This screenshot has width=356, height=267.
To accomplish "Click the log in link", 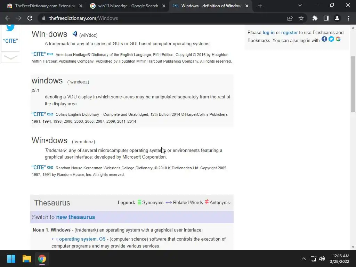I will tap(268, 32).
